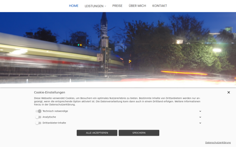This screenshot has width=236, height=147.
Task: Click the Cookie-Einstellungen heading
Action: pos(50,93)
